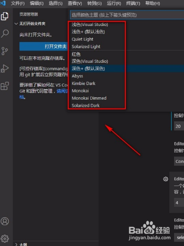Open the 帮助(H) menu
The height and width of the screenshot is (246, 184).
tap(152, 3)
